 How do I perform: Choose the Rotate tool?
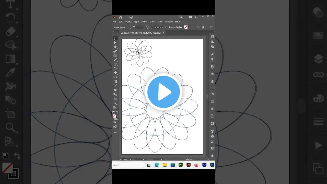point(115,68)
